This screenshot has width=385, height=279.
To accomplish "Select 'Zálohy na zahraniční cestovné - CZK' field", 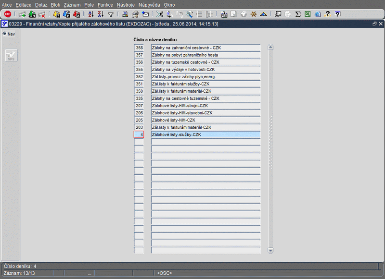I will (x=205, y=48).
